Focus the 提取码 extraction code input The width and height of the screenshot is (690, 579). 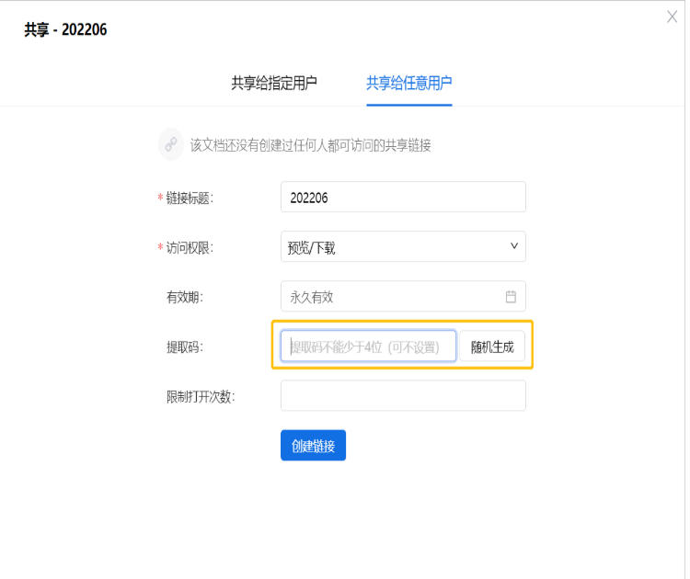368,346
